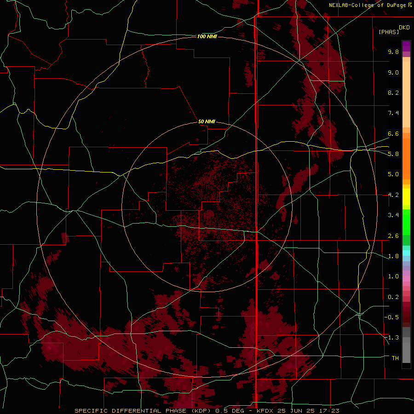414x414 pixels.
Task: Click the 9.0 scale value
Action: coord(393,72)
